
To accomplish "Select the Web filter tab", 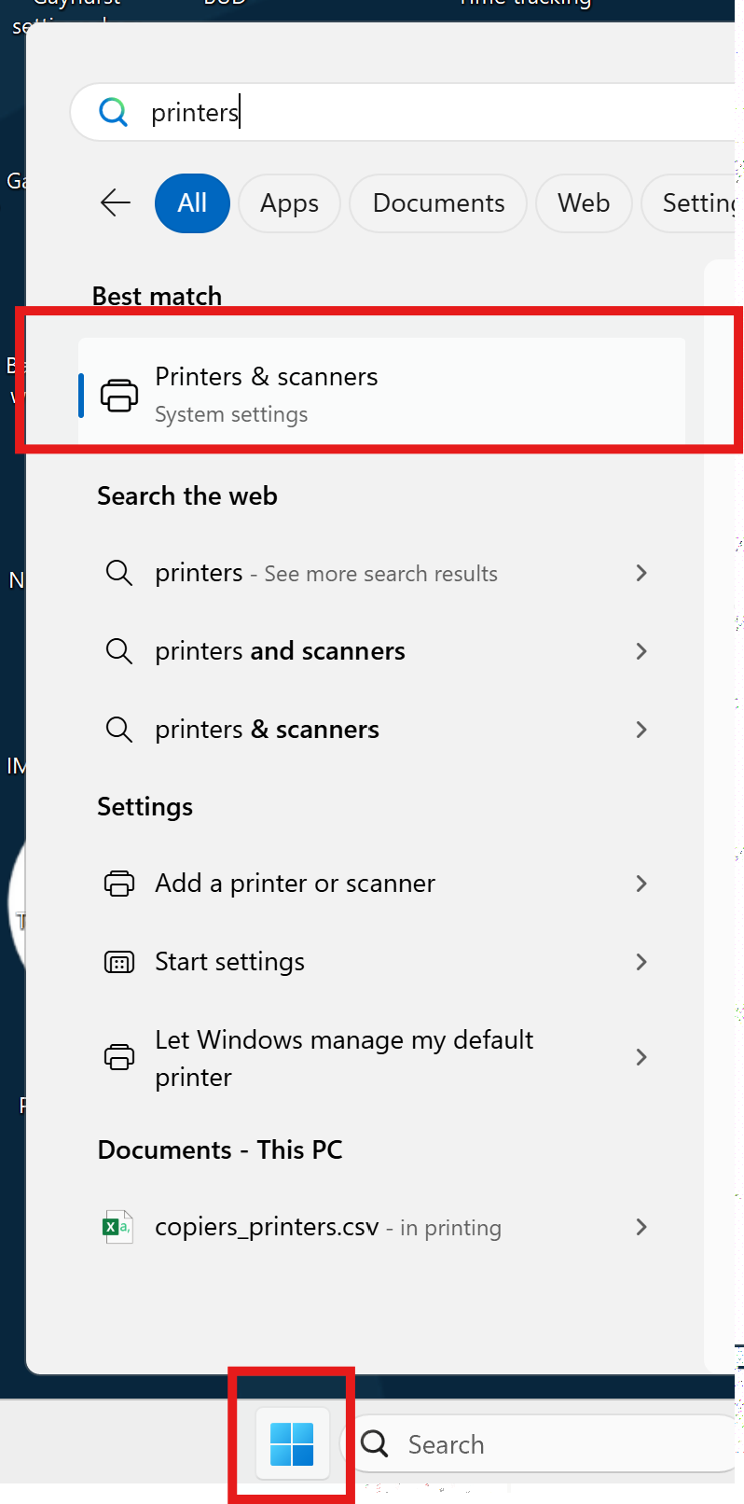I will point(584,203).
